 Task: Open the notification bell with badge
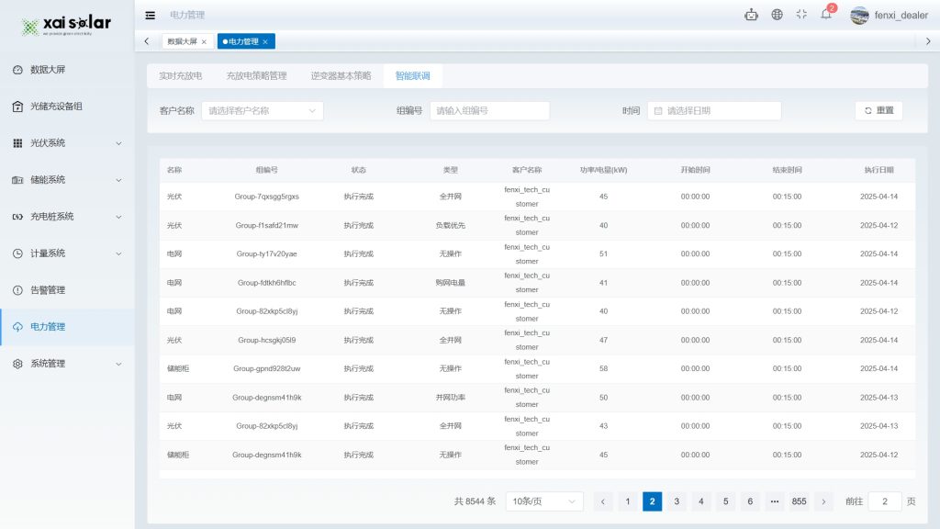(x=826, y=15)
